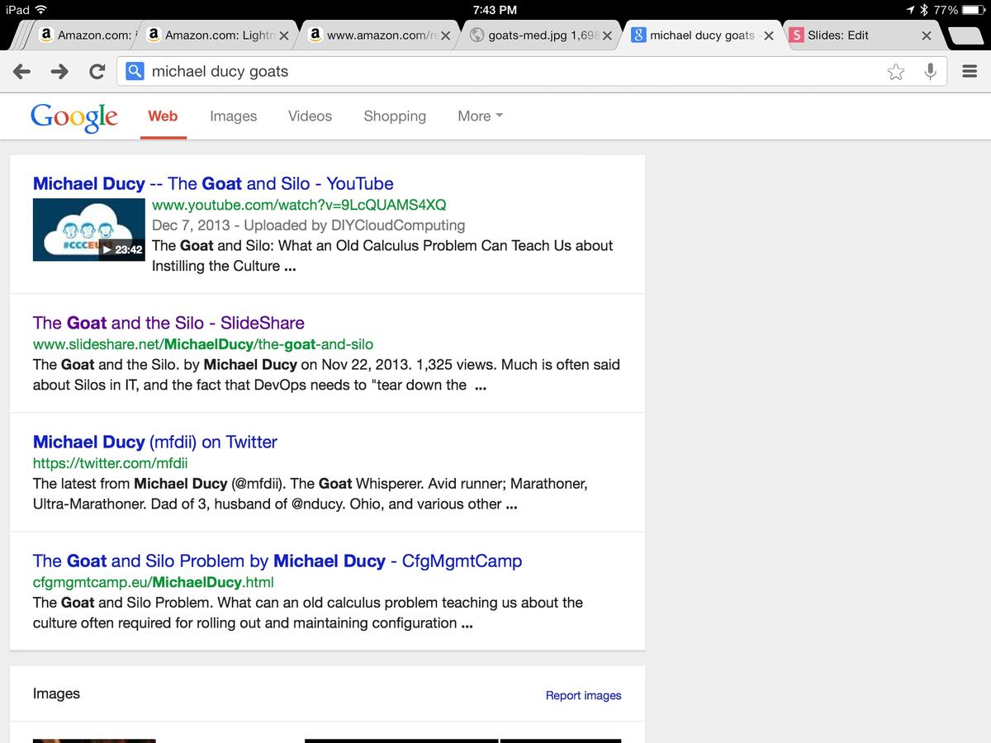The image size is (991, 743).
Task: Play the 23:42 video thumbnail
Action: pyautogui.click(x=88, y=231)
